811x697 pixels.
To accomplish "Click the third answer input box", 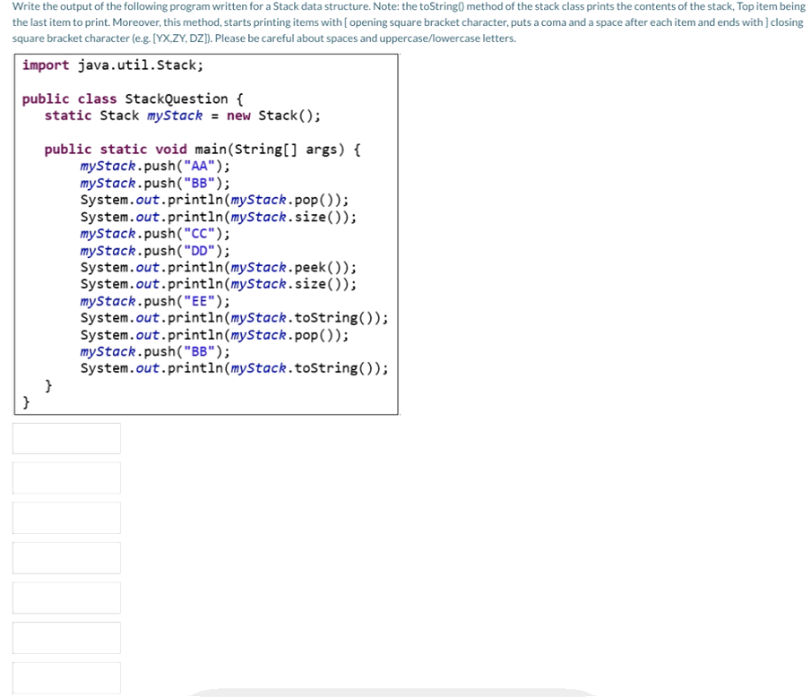I will click(x=66, y=518).
